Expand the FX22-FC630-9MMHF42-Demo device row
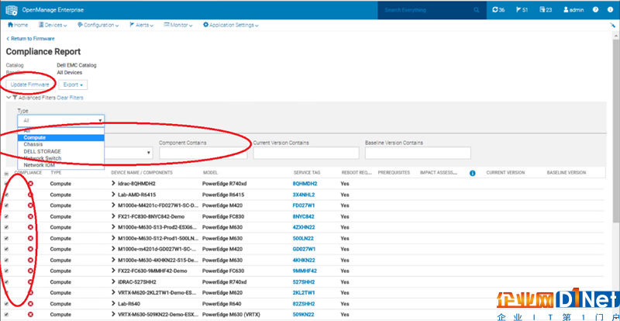This screenshot has height=321, width=620. point(113,271)
